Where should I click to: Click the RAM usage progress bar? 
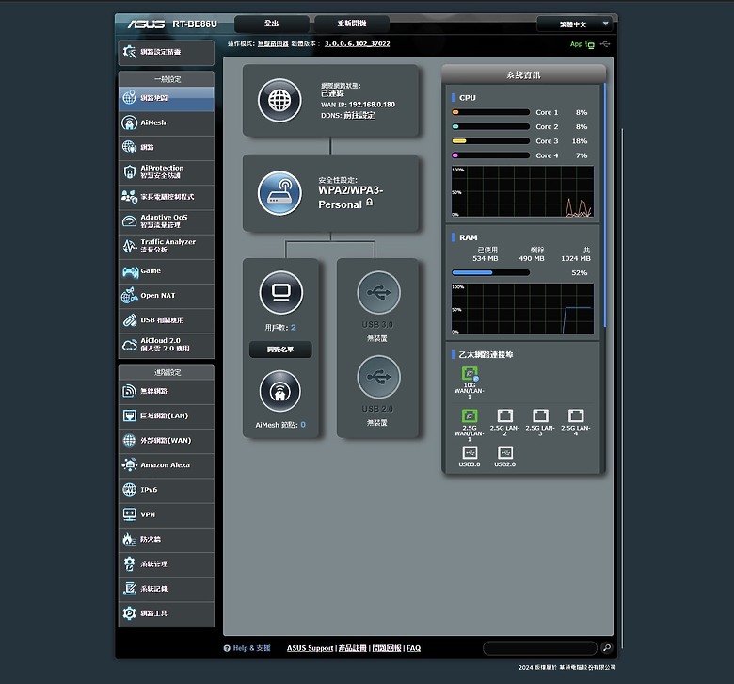[x=490, y=273]
